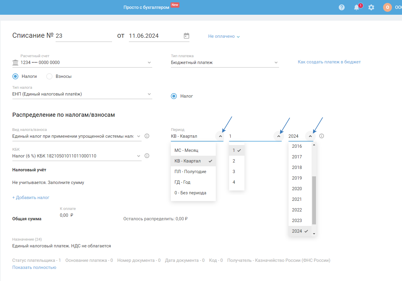Click the Назначение payment purpose field

(61, 246)
